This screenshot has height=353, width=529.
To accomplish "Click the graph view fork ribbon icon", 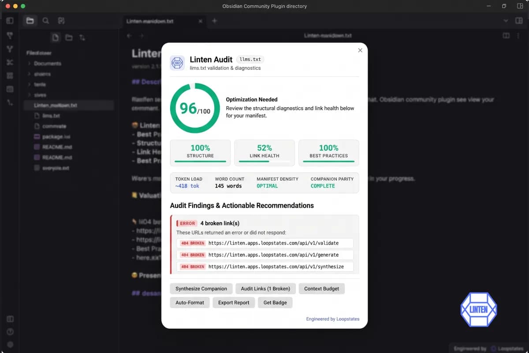I will pyautogui.click(x=10, y=49).
